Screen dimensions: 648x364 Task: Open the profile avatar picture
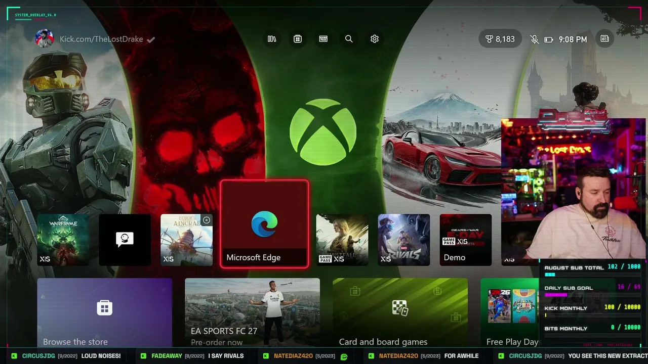coord(45,39)
